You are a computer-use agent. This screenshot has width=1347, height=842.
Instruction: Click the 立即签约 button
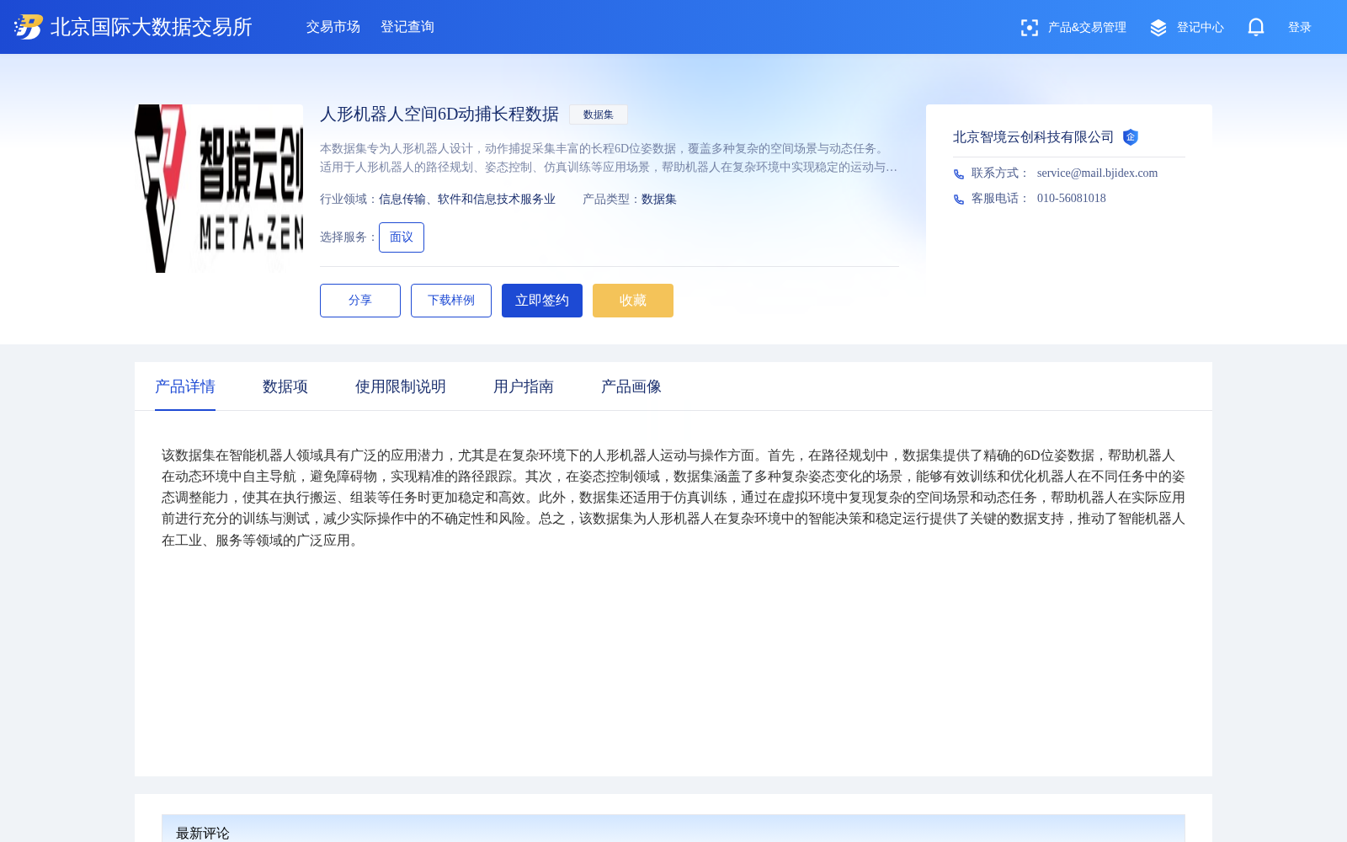[x=542, y=301]
